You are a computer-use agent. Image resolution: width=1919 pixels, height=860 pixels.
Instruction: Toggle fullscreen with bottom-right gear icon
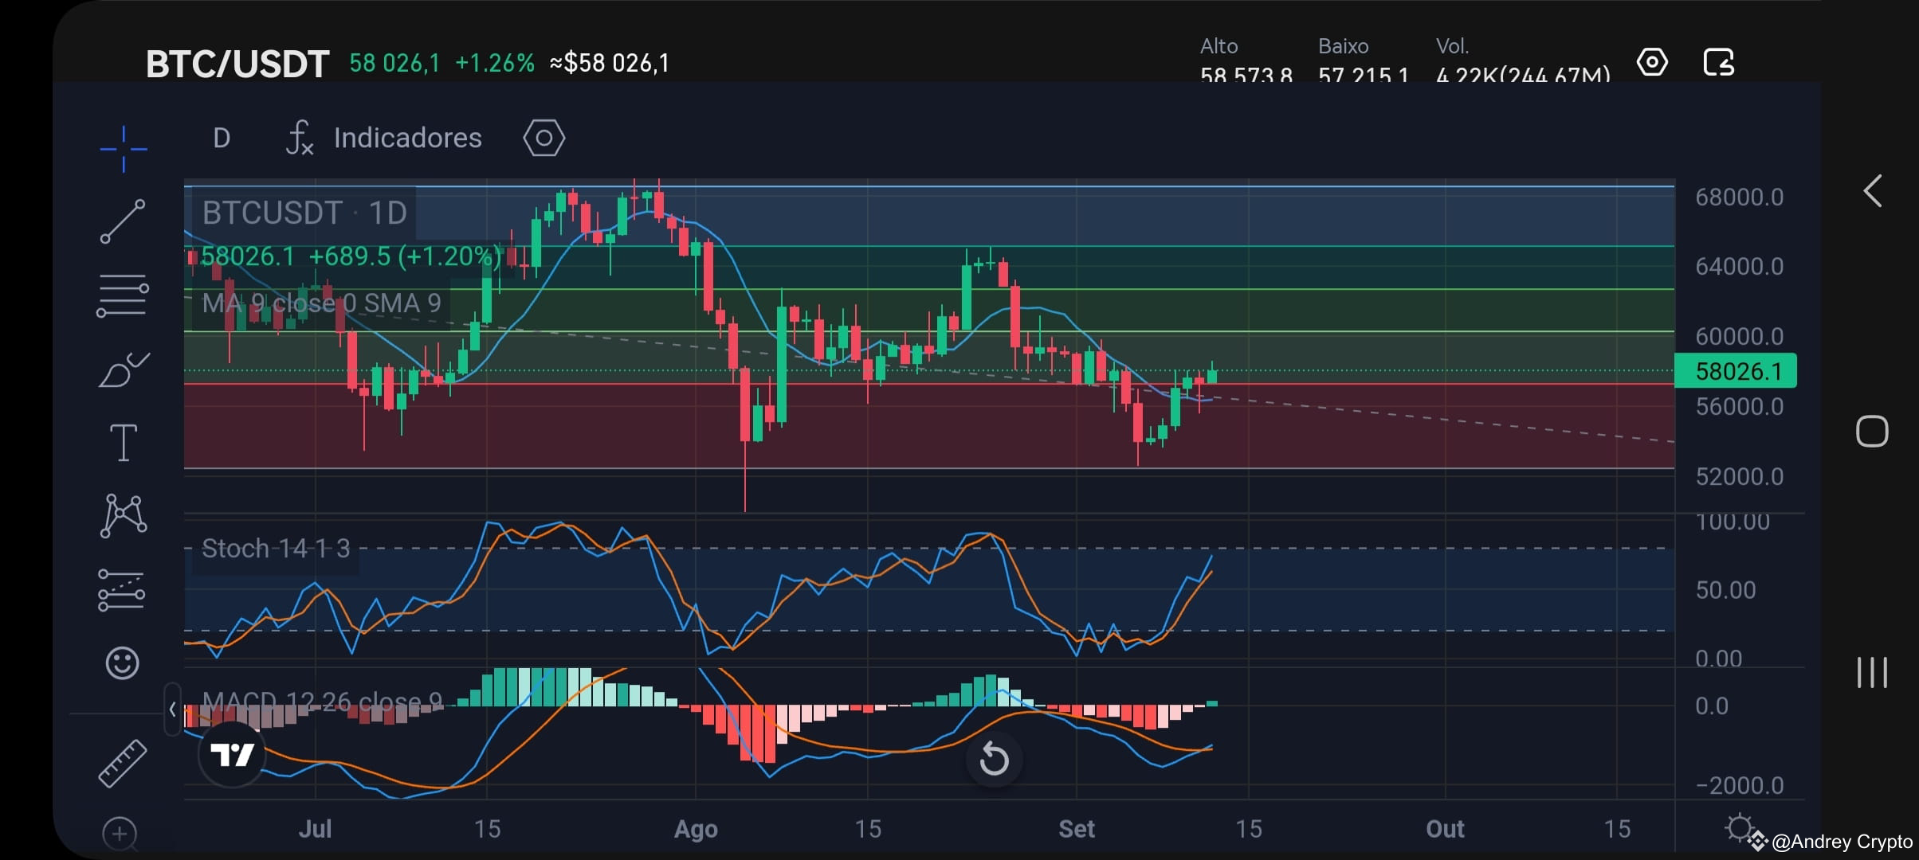(x=1737, y=828)
